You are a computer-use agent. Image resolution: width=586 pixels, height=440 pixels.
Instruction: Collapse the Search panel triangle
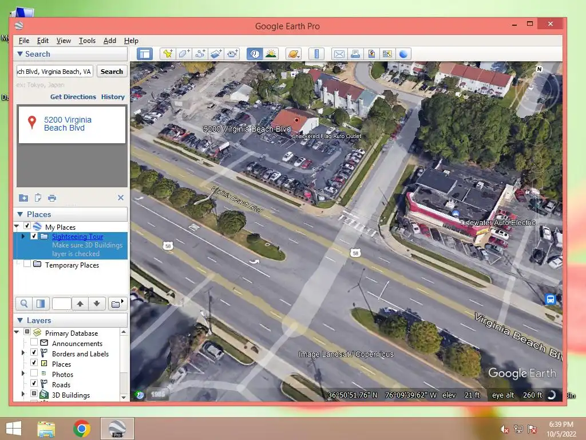click(x=20, y=54)
